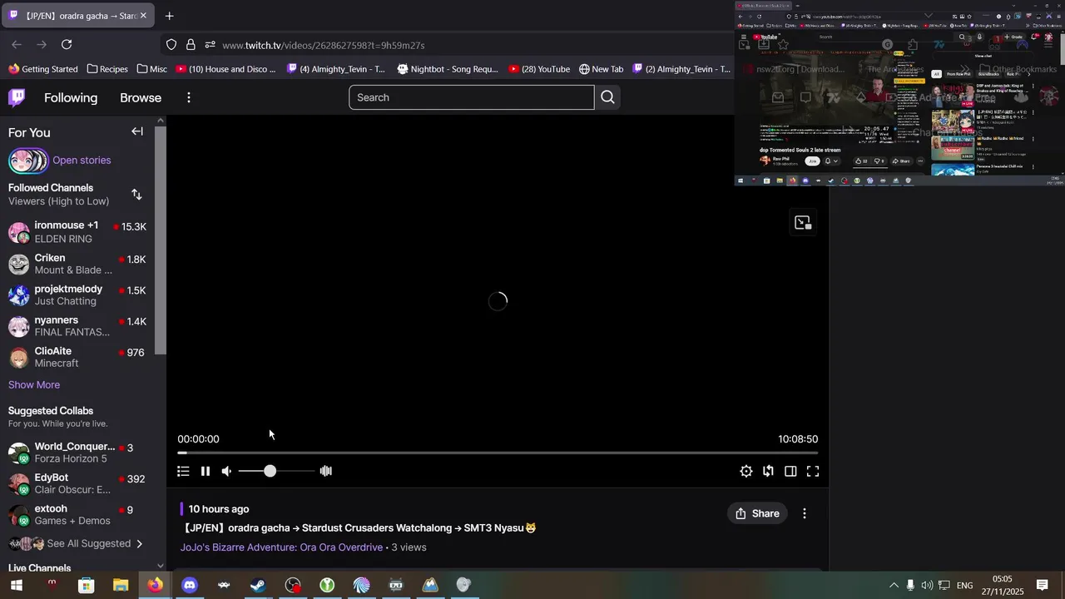Open video player settings gear

[746, 471]
